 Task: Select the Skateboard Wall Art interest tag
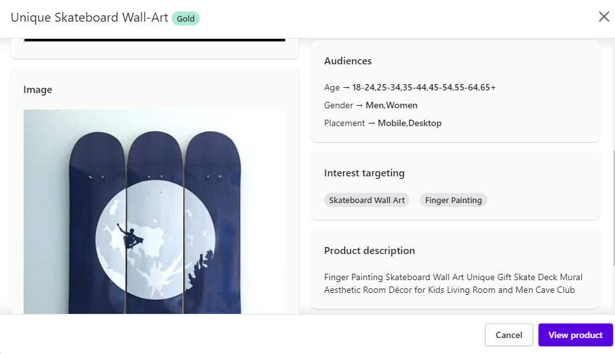(367, 200)
